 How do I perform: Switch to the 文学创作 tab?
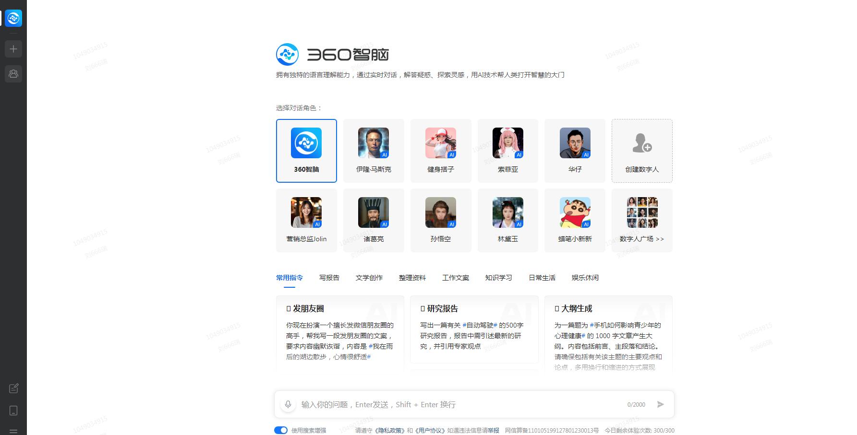369,278
